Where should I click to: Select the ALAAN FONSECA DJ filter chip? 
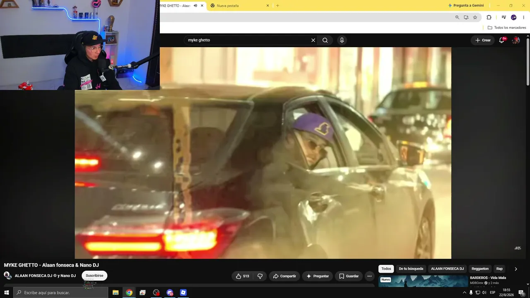pyautogui.click(x=447, y=269)
